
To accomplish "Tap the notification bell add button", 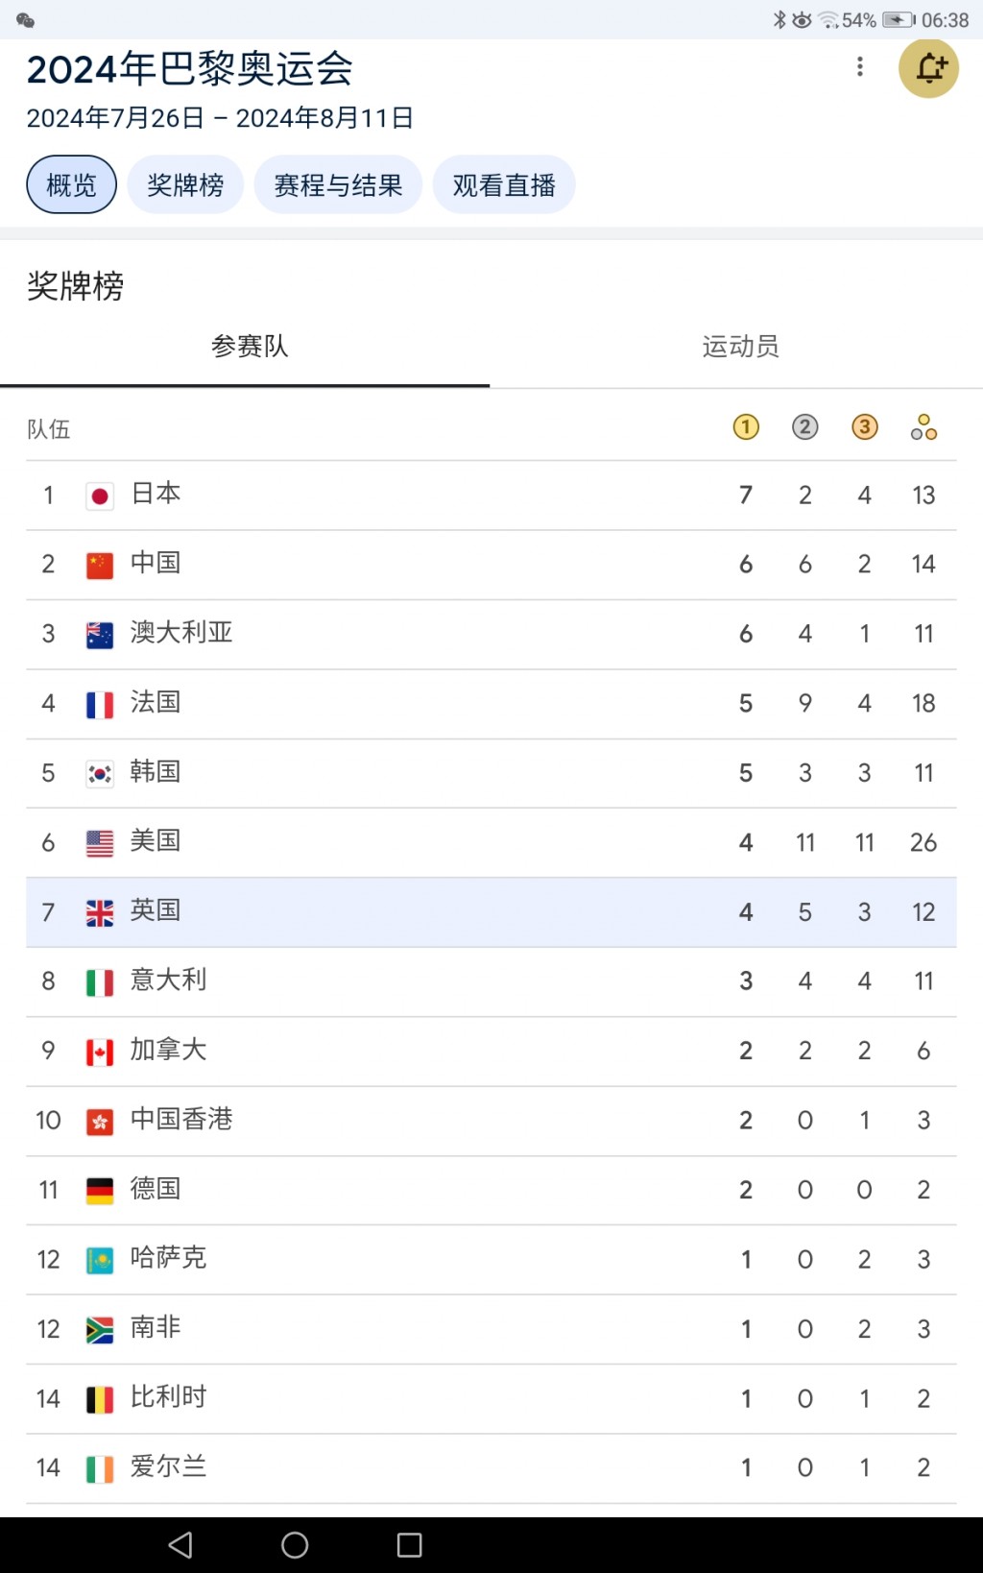I will click(928, 68).
